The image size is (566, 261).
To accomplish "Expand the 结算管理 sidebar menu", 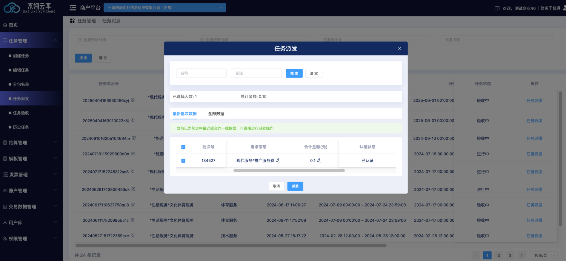I will coord(30,143).
